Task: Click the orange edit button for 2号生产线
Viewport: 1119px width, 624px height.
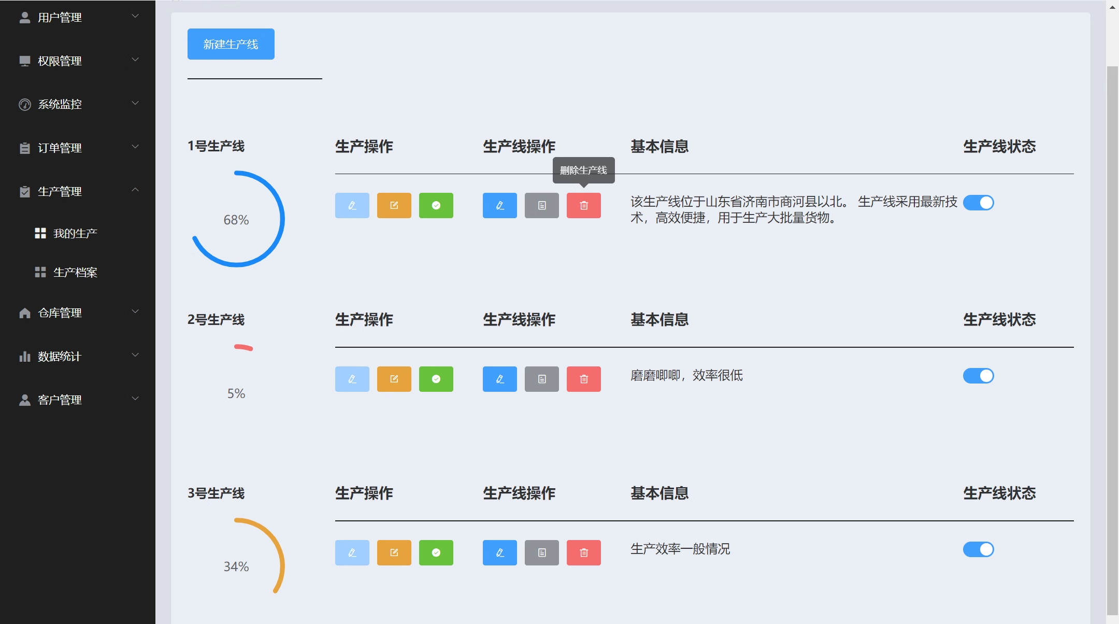Action: pyautogui.click(x=394, y=379)
